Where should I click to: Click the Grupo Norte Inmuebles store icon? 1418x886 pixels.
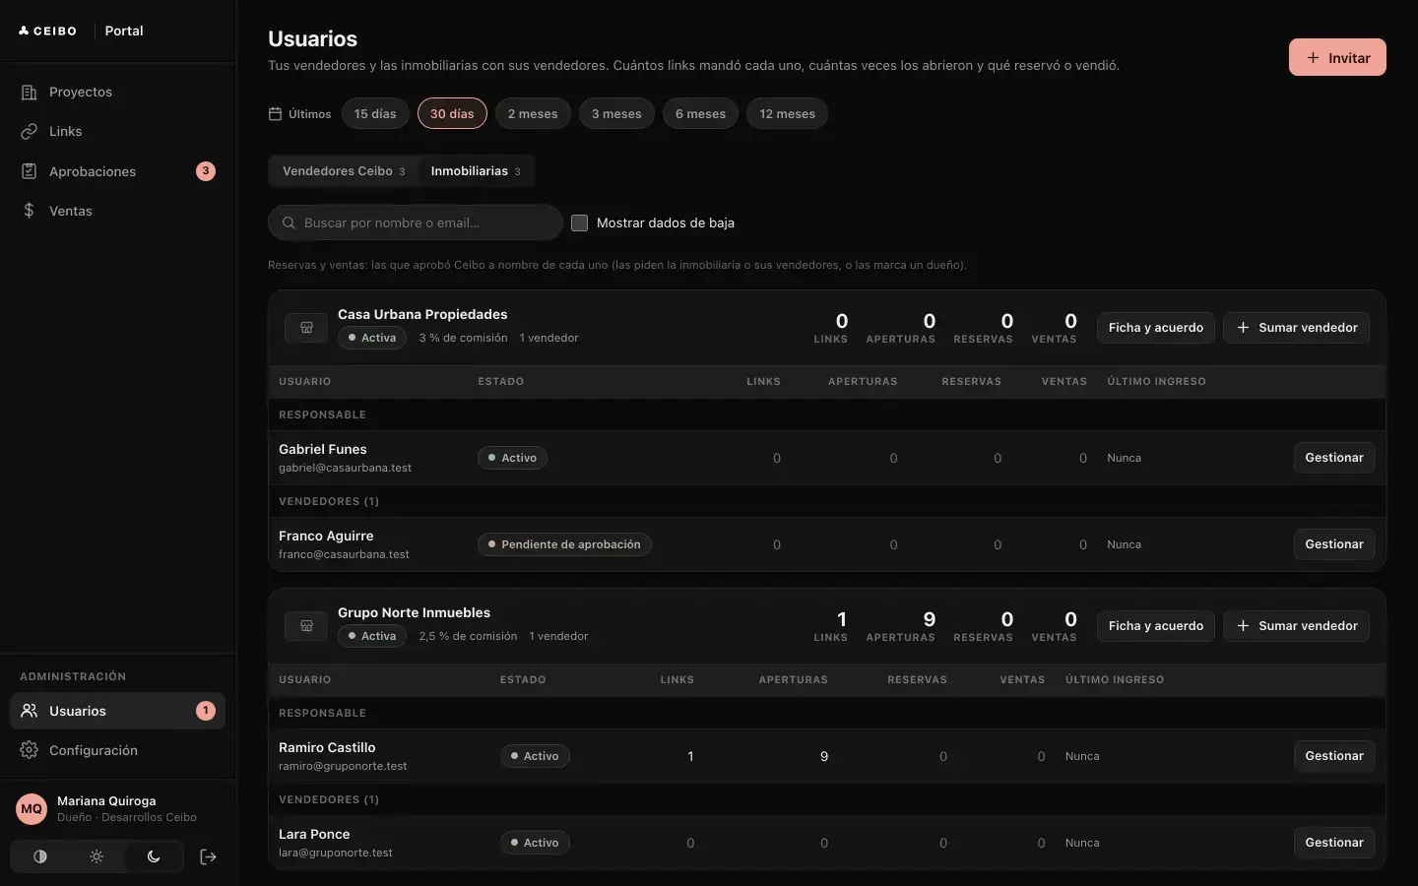coord(306,626)
